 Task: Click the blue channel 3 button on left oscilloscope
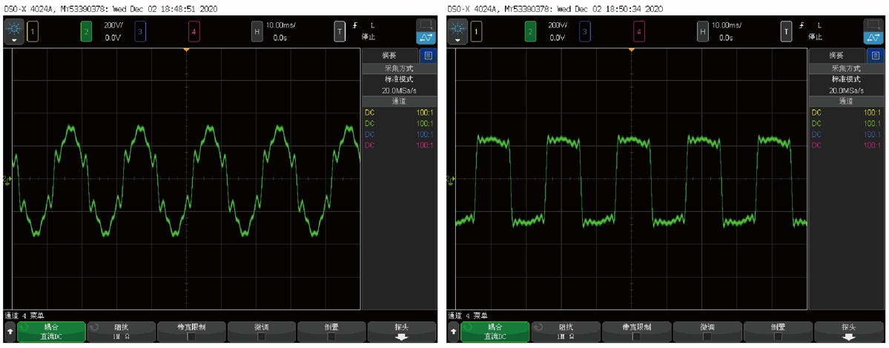tap(140, 32)
